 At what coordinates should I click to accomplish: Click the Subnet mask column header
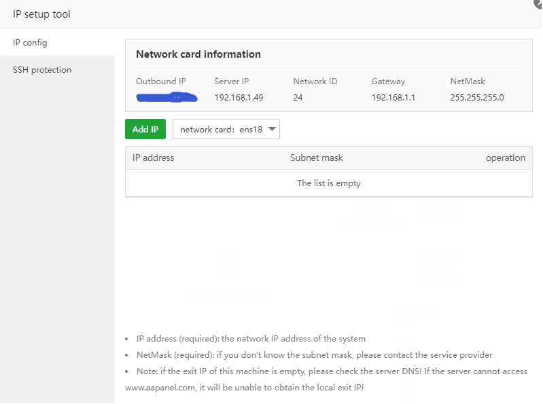click(316, 158)
